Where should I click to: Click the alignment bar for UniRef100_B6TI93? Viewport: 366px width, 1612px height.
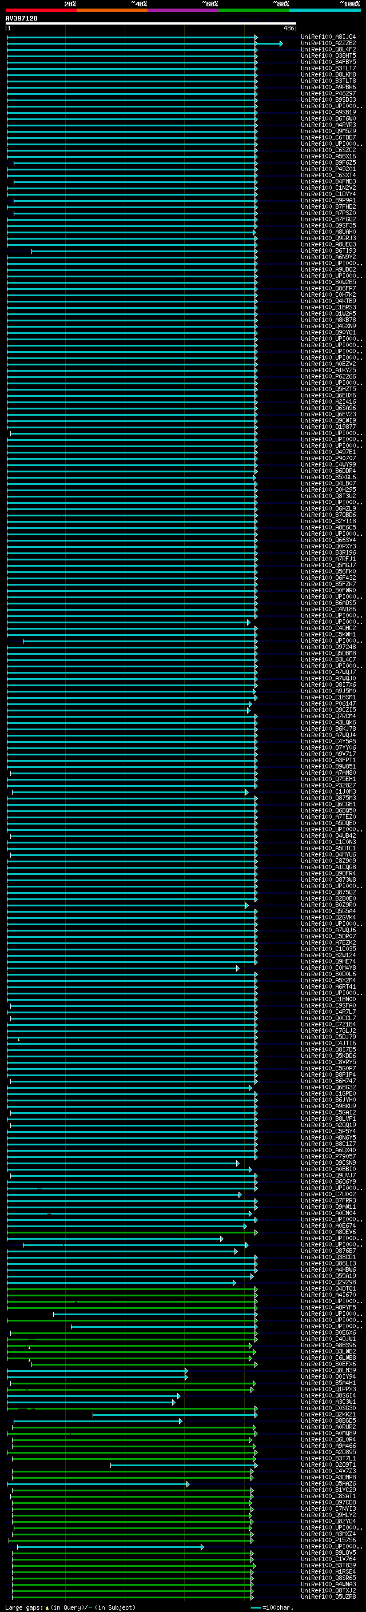[144, 251]
